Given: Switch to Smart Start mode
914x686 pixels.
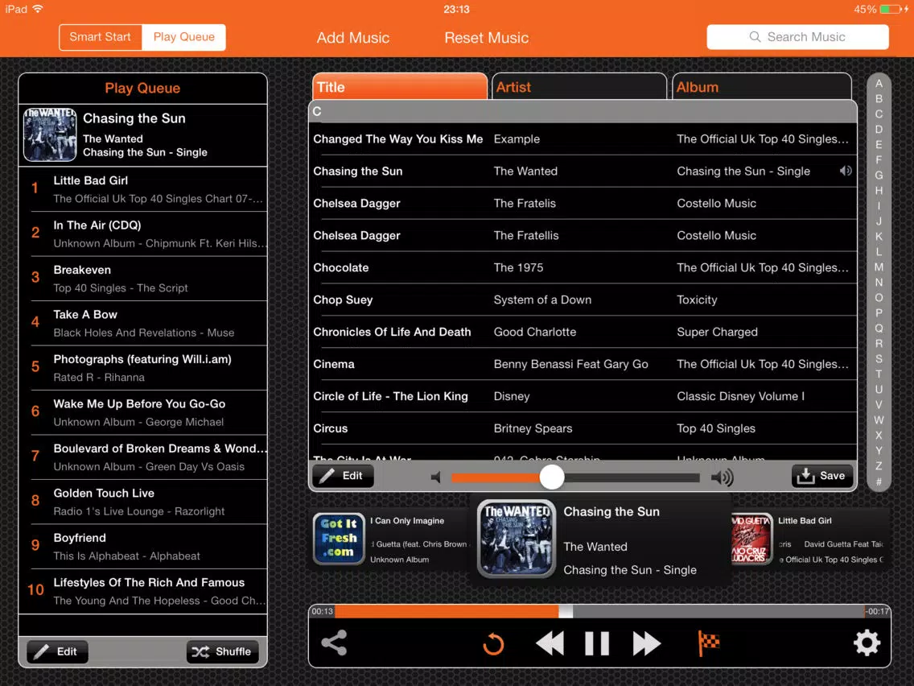Looking at the screenshot, I should tap(101, 37).
